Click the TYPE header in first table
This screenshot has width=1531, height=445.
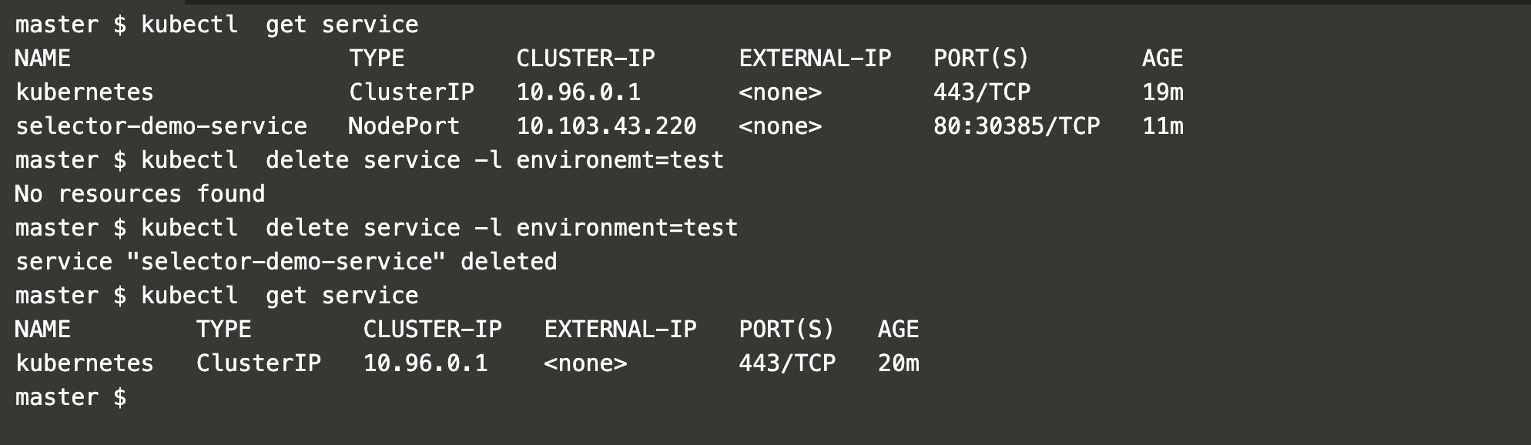point(377,59)
